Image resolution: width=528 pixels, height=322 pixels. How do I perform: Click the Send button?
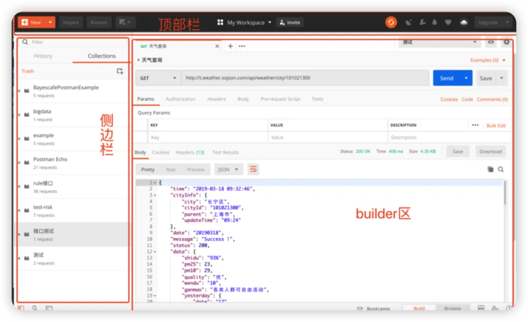pyautogui.click(x=446, y=78)
